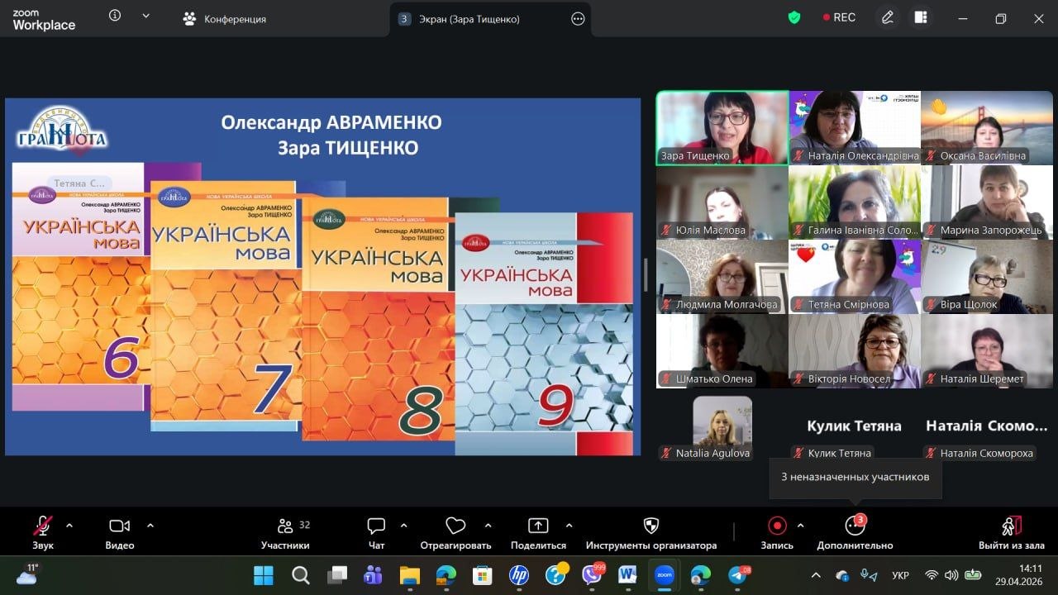The image size is (1058, 595).
Task: Start screen sharing with Поделиться
Action: point(538,533)
